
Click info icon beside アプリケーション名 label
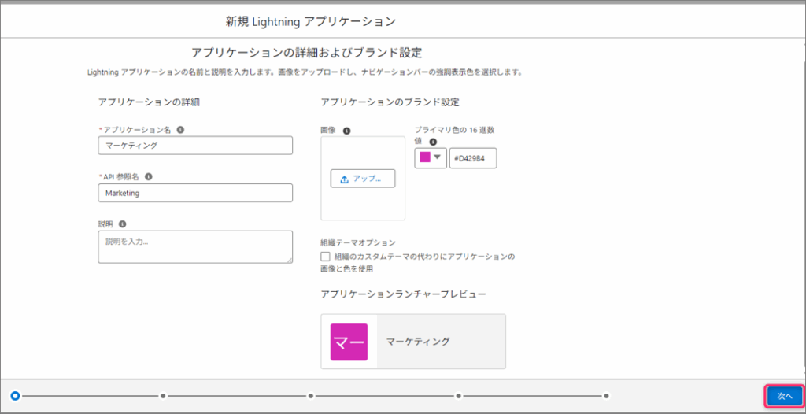tap(181, 129)
